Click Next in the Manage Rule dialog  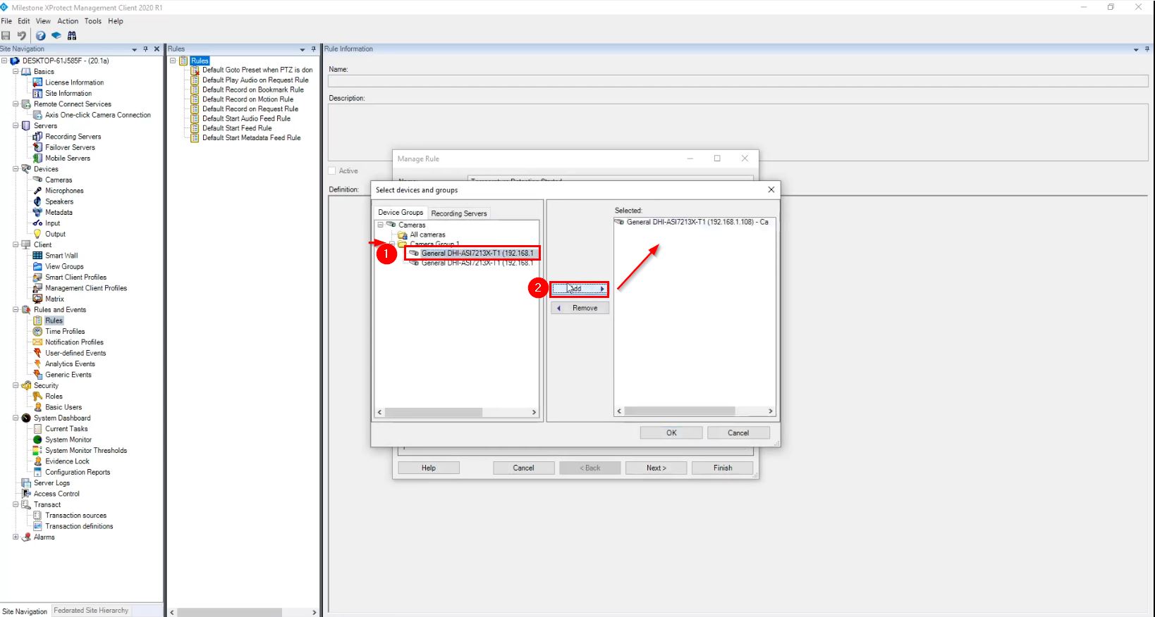tap(656, 468)
